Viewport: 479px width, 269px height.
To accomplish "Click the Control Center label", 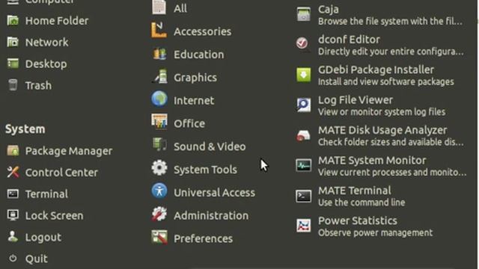I will [61, 173].
